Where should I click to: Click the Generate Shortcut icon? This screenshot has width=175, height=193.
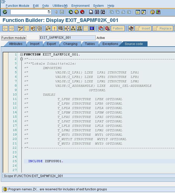143,12
